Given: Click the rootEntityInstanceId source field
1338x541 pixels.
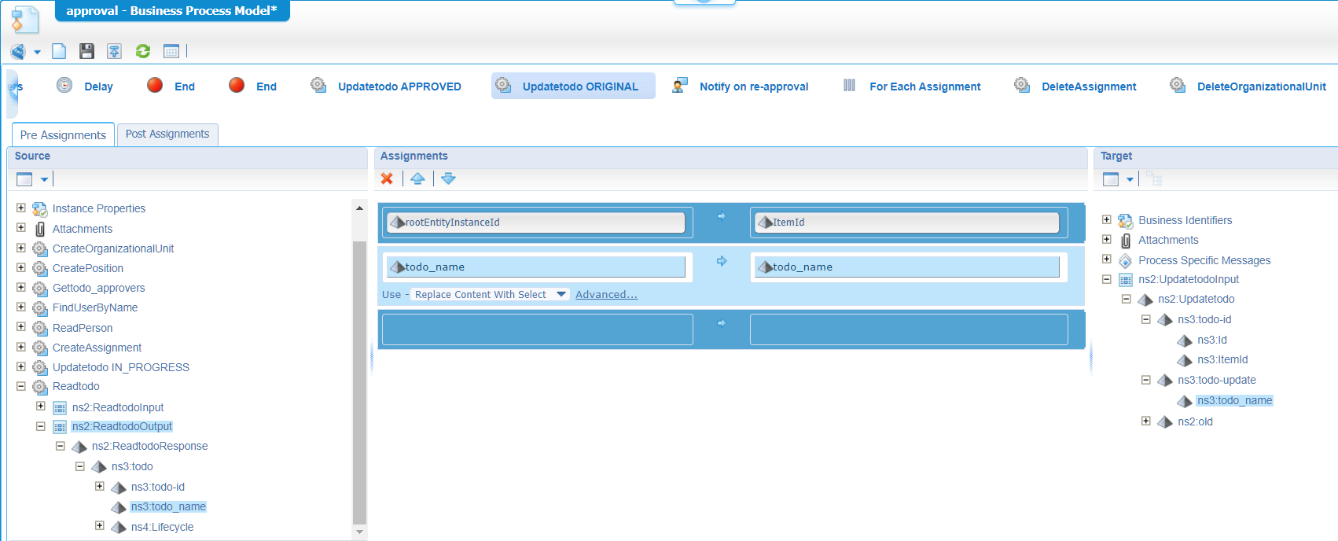Looking at the screenshot, I should [x=536, y=223].
